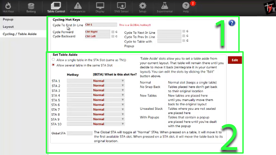Image resolution: width=276 pixels, height=155 pixels.
Task: Switch to the Layout tab
Action: pos(8,27)
